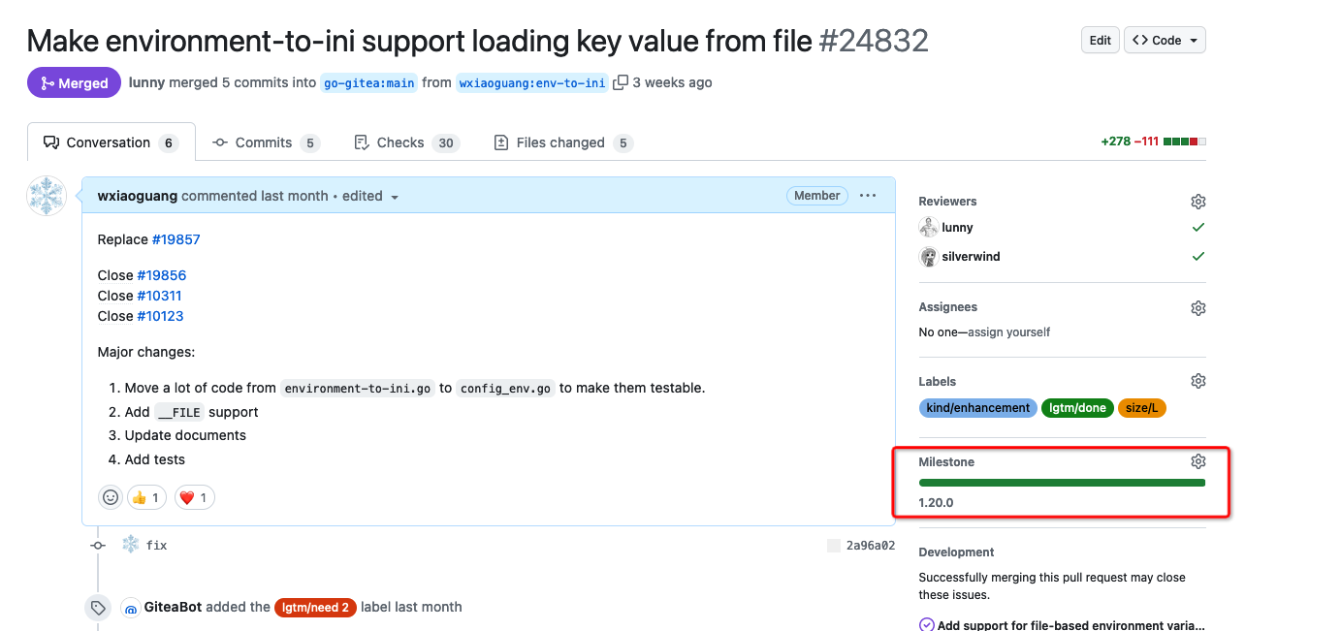This screenshot has width=1341, height=631.
Task: Toggle the thumbs-up reaction
Action: point(146,496)
